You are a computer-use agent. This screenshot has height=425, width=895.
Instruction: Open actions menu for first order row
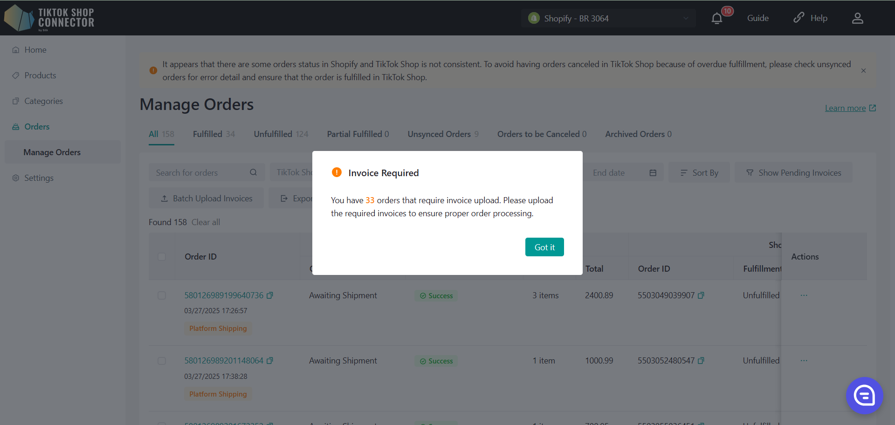pyautogui.click(x=804, y=295)
